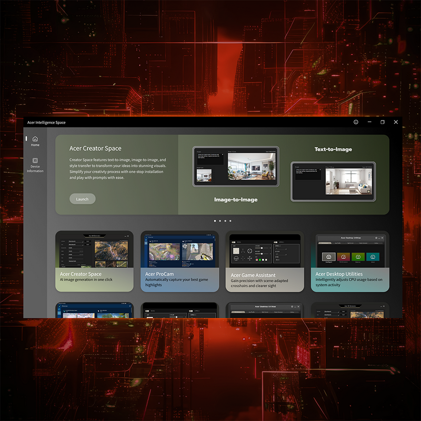
Task: Select the fourth carousel page dot
Action: click(230, 221)
